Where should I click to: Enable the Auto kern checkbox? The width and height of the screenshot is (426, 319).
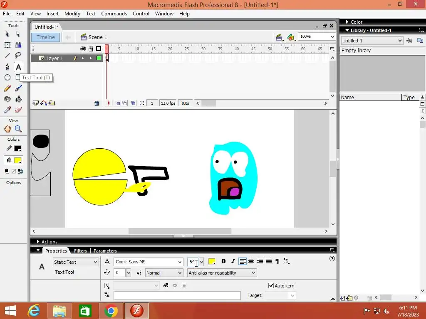click(271, 286)
